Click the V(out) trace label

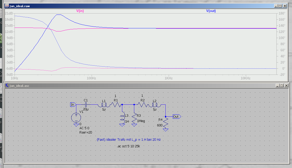(x=211, y=11)
